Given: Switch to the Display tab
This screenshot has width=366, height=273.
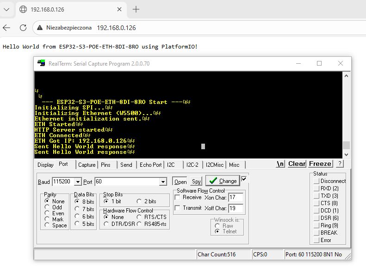Looking at the screenshot, I should click(x=45, y=165).
